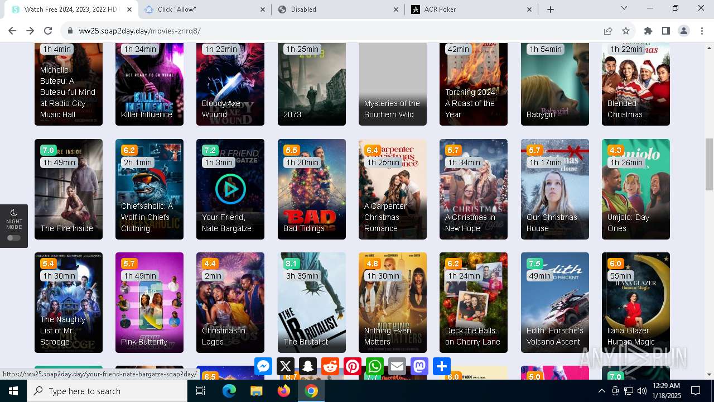Open Umjolo: Day Ones movie
Image resolution: width=714 pixels, height=402 pixels.
point(636,189)
